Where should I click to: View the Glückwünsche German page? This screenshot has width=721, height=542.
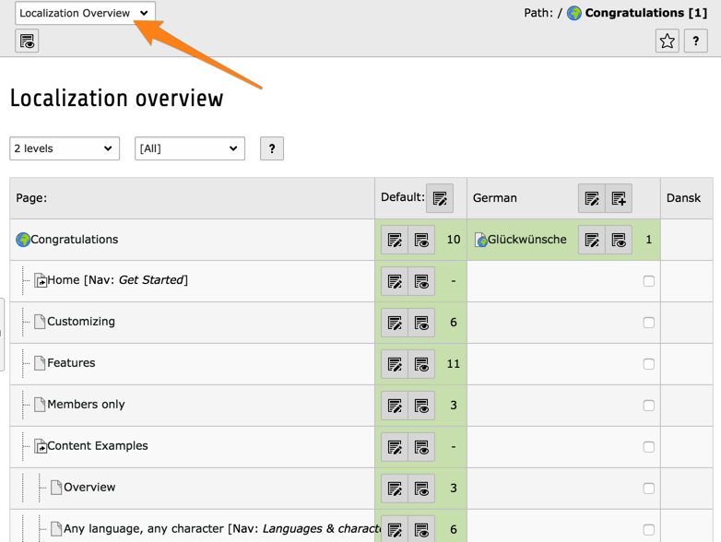(x=619, y=240)
